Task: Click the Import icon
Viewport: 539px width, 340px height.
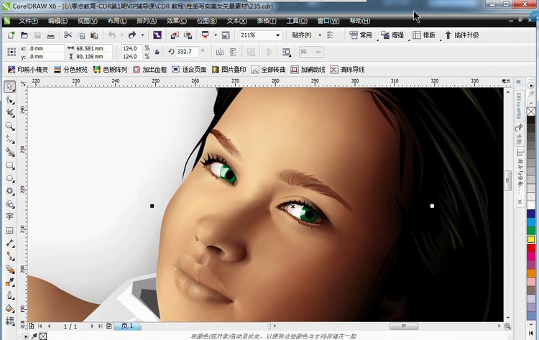Action: [175, 35]
